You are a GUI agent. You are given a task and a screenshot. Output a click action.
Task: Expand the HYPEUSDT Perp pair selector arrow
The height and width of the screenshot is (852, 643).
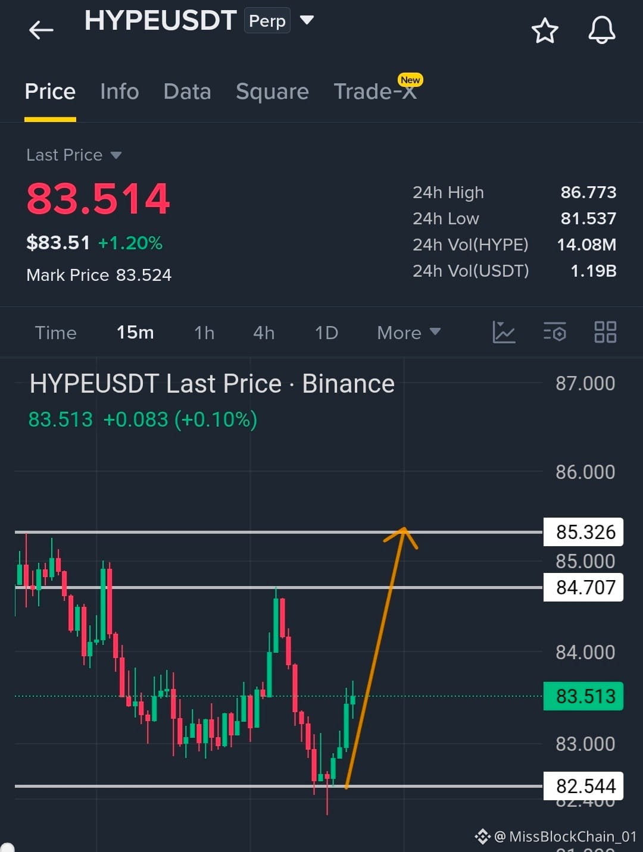pos(307,20)
